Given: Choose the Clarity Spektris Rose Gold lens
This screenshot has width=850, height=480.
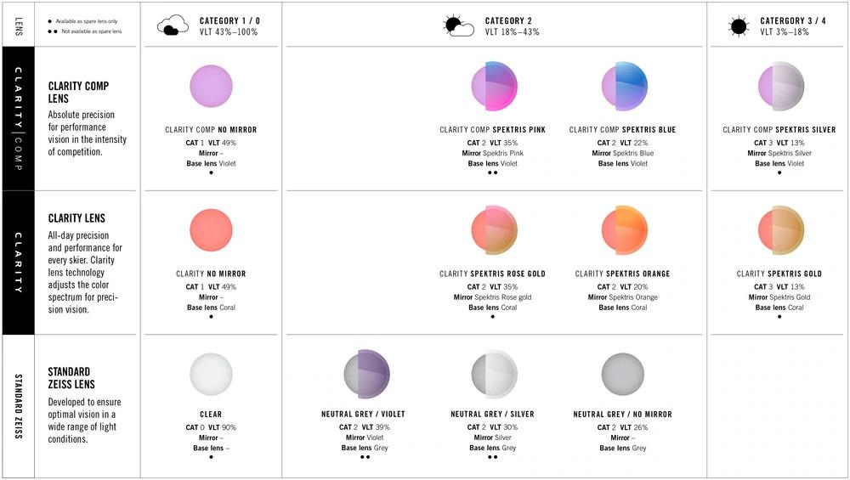Looking at the screenshot, I should click(x=494, y=230).
